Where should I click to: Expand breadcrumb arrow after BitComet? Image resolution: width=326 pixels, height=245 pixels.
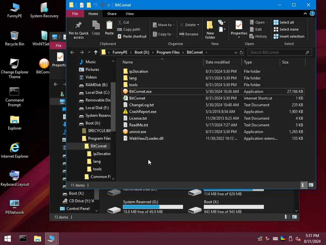tap(206, 52)
